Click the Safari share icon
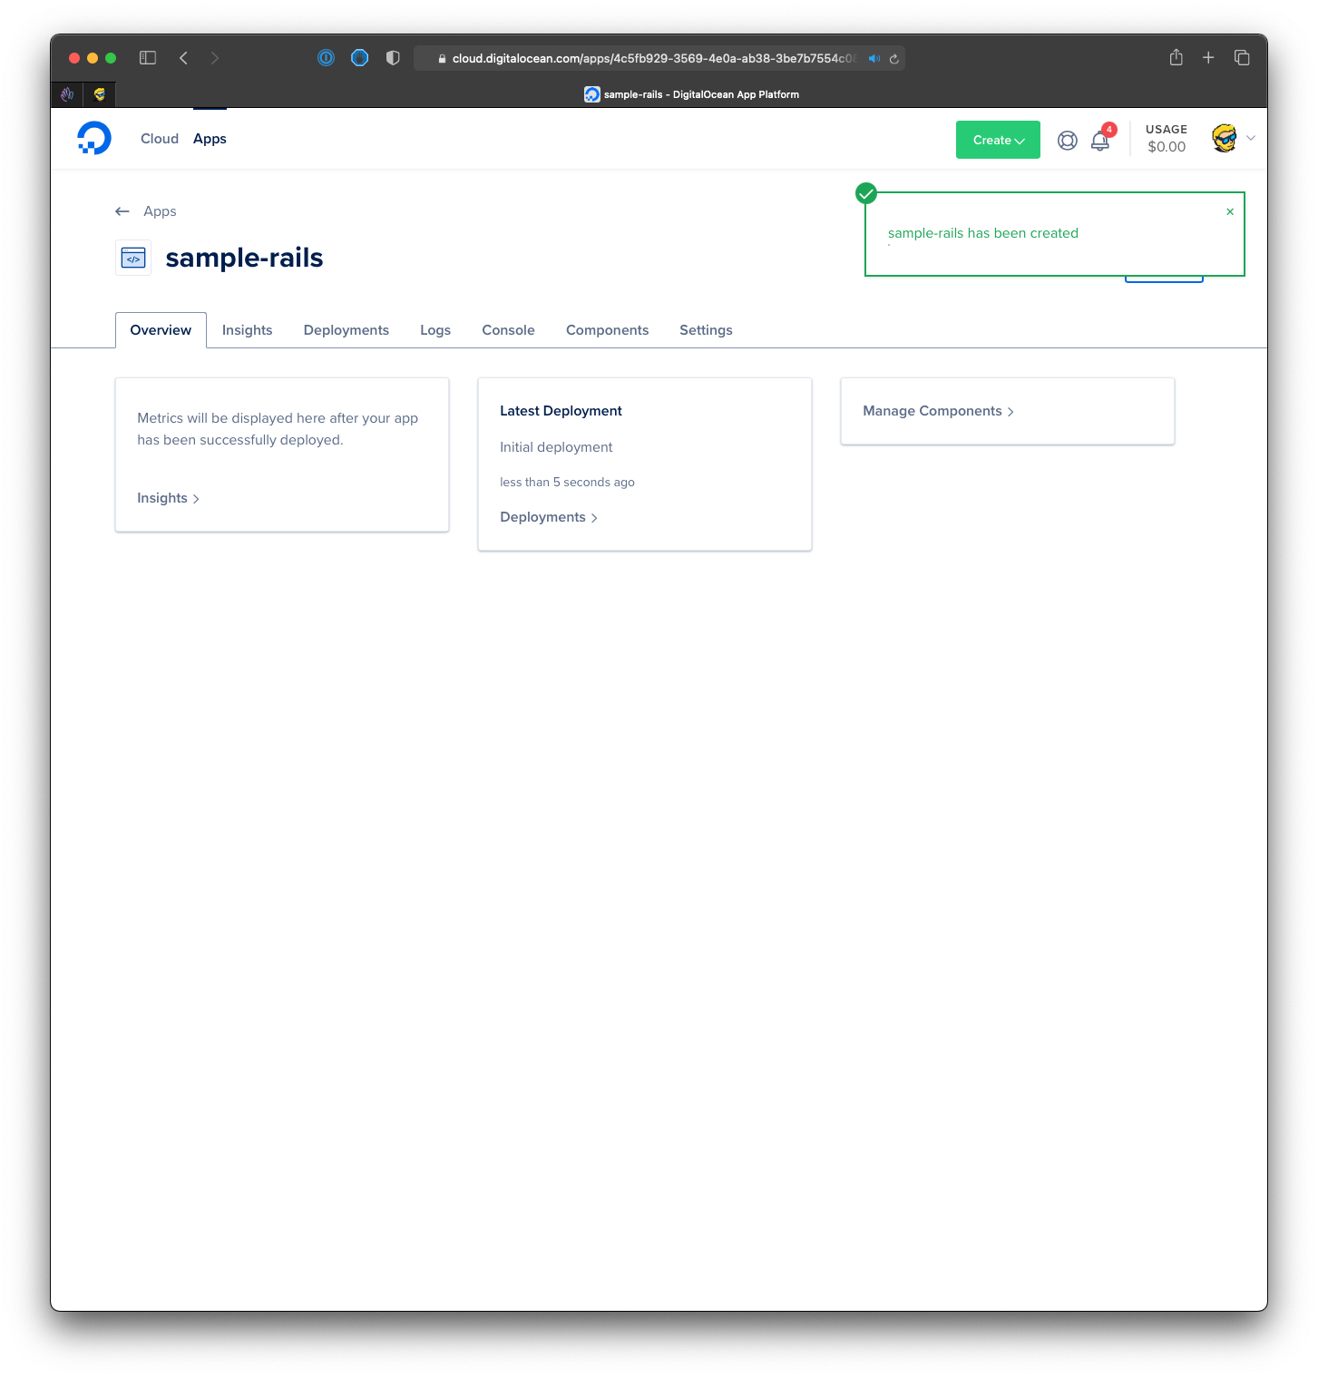Screen dimensions: 1318x1378 click(1176, 58)
